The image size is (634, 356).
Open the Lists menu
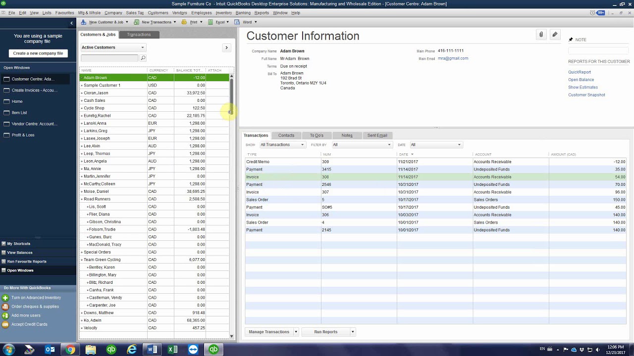point(47,13)
